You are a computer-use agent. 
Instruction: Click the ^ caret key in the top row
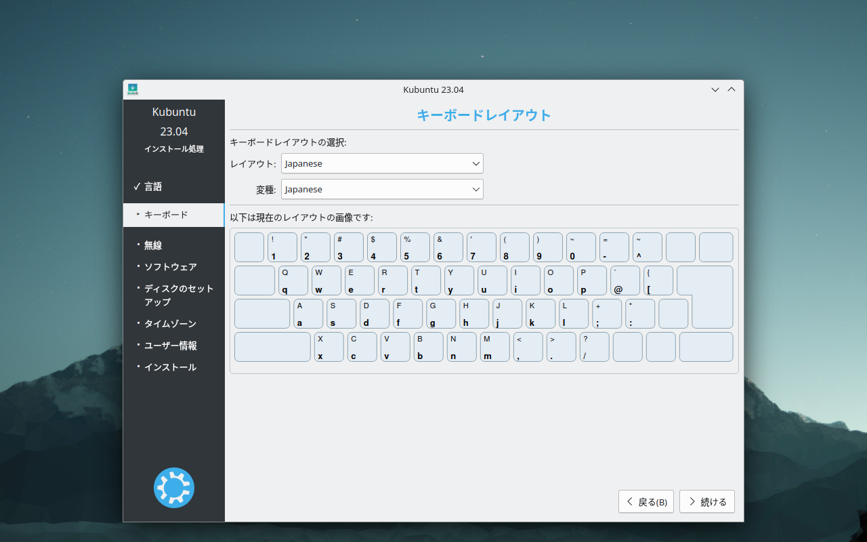648,247
